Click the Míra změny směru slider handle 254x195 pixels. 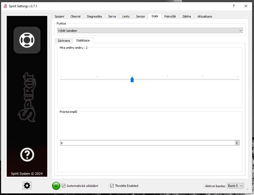[132, 79]
